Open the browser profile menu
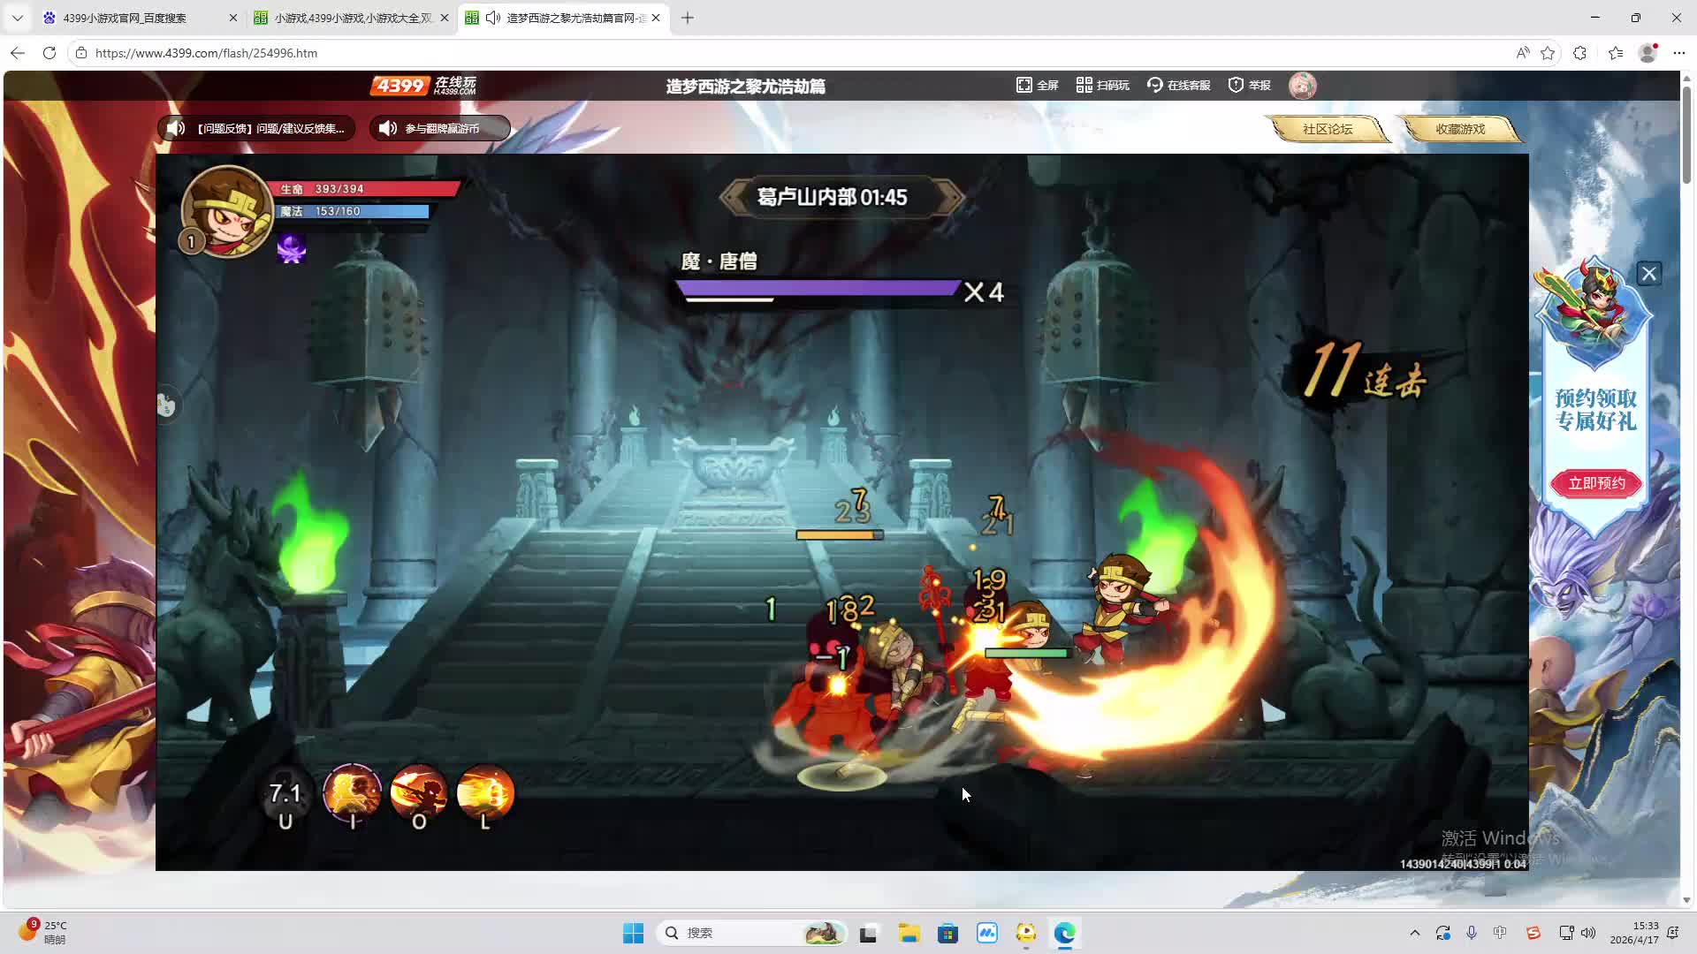 pos(1648,53)
